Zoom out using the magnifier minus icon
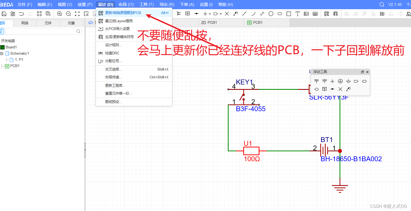This screenshot has height=211, width=411. point(69,14)
